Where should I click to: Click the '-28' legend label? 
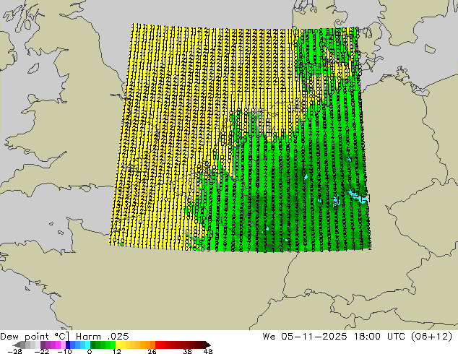coord(14,351)
